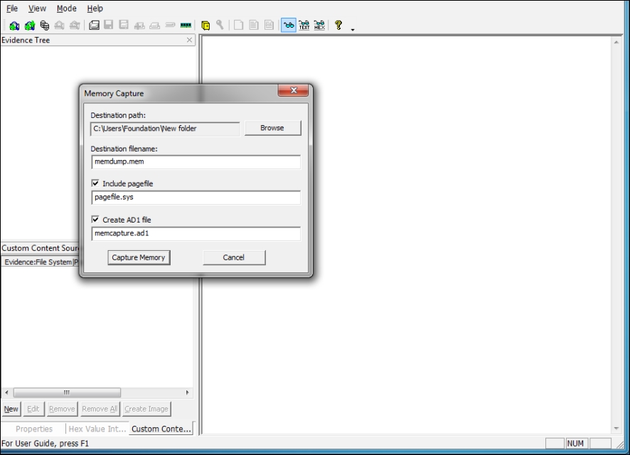Click the Remove Evidence Item toolbar icon

pyautogui.click(x=60, y=26)
